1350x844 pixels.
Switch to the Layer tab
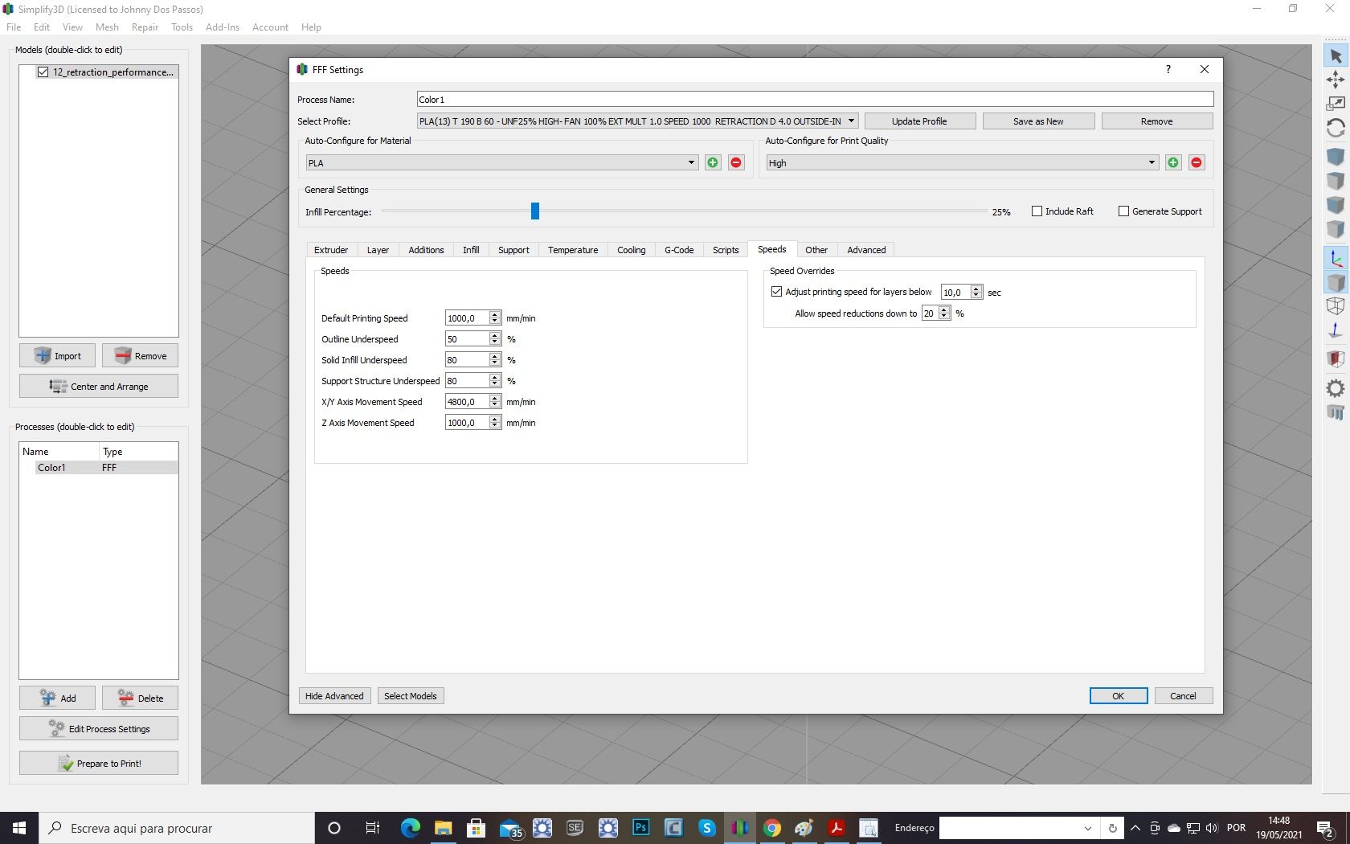pyautogui.click(x=378, y=250)
